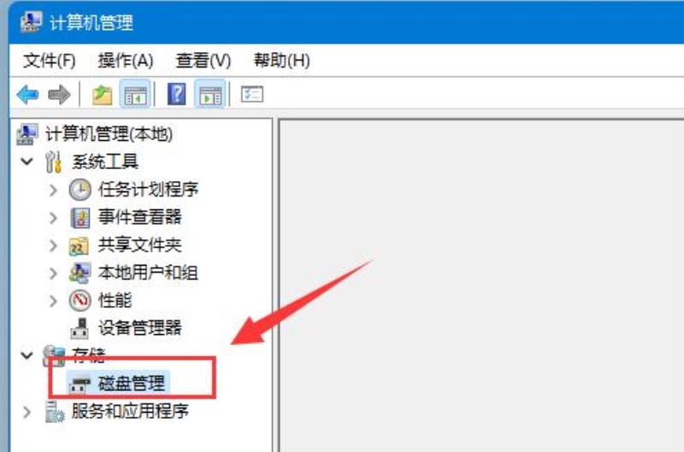Click the checklist settings toolbar icon
684x452 pixels.
tap(251, 94)
